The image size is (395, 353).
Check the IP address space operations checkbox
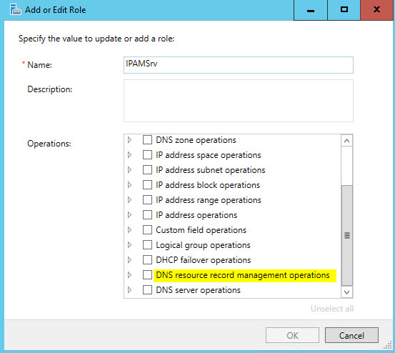pos(147,154)
